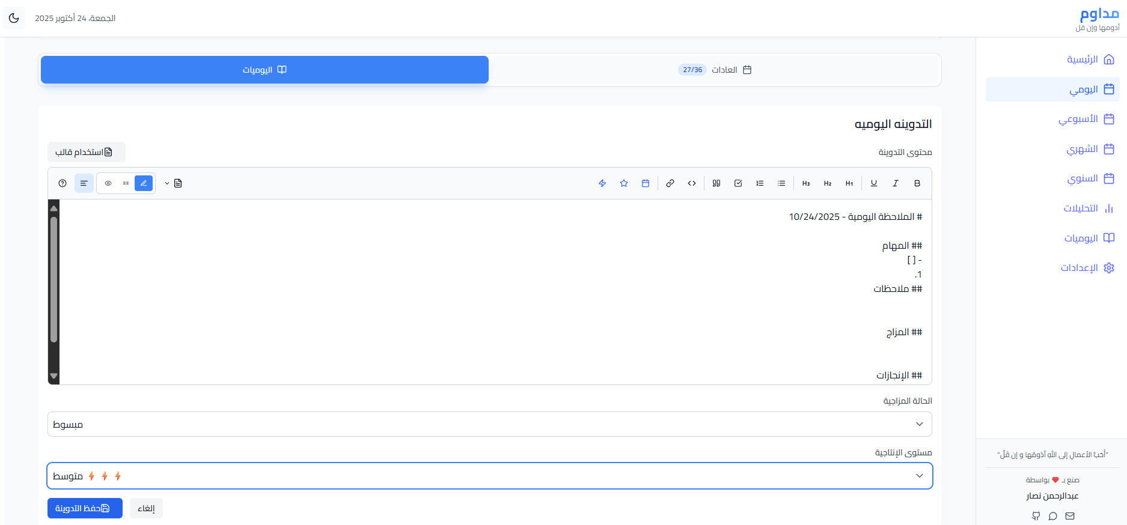Insert a numbered list in the editor

pyautogui.click(x=760, y=183)
